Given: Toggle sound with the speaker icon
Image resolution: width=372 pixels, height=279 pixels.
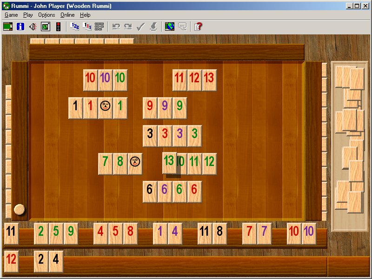Looking at the screenshot, I should click(33, 27).
